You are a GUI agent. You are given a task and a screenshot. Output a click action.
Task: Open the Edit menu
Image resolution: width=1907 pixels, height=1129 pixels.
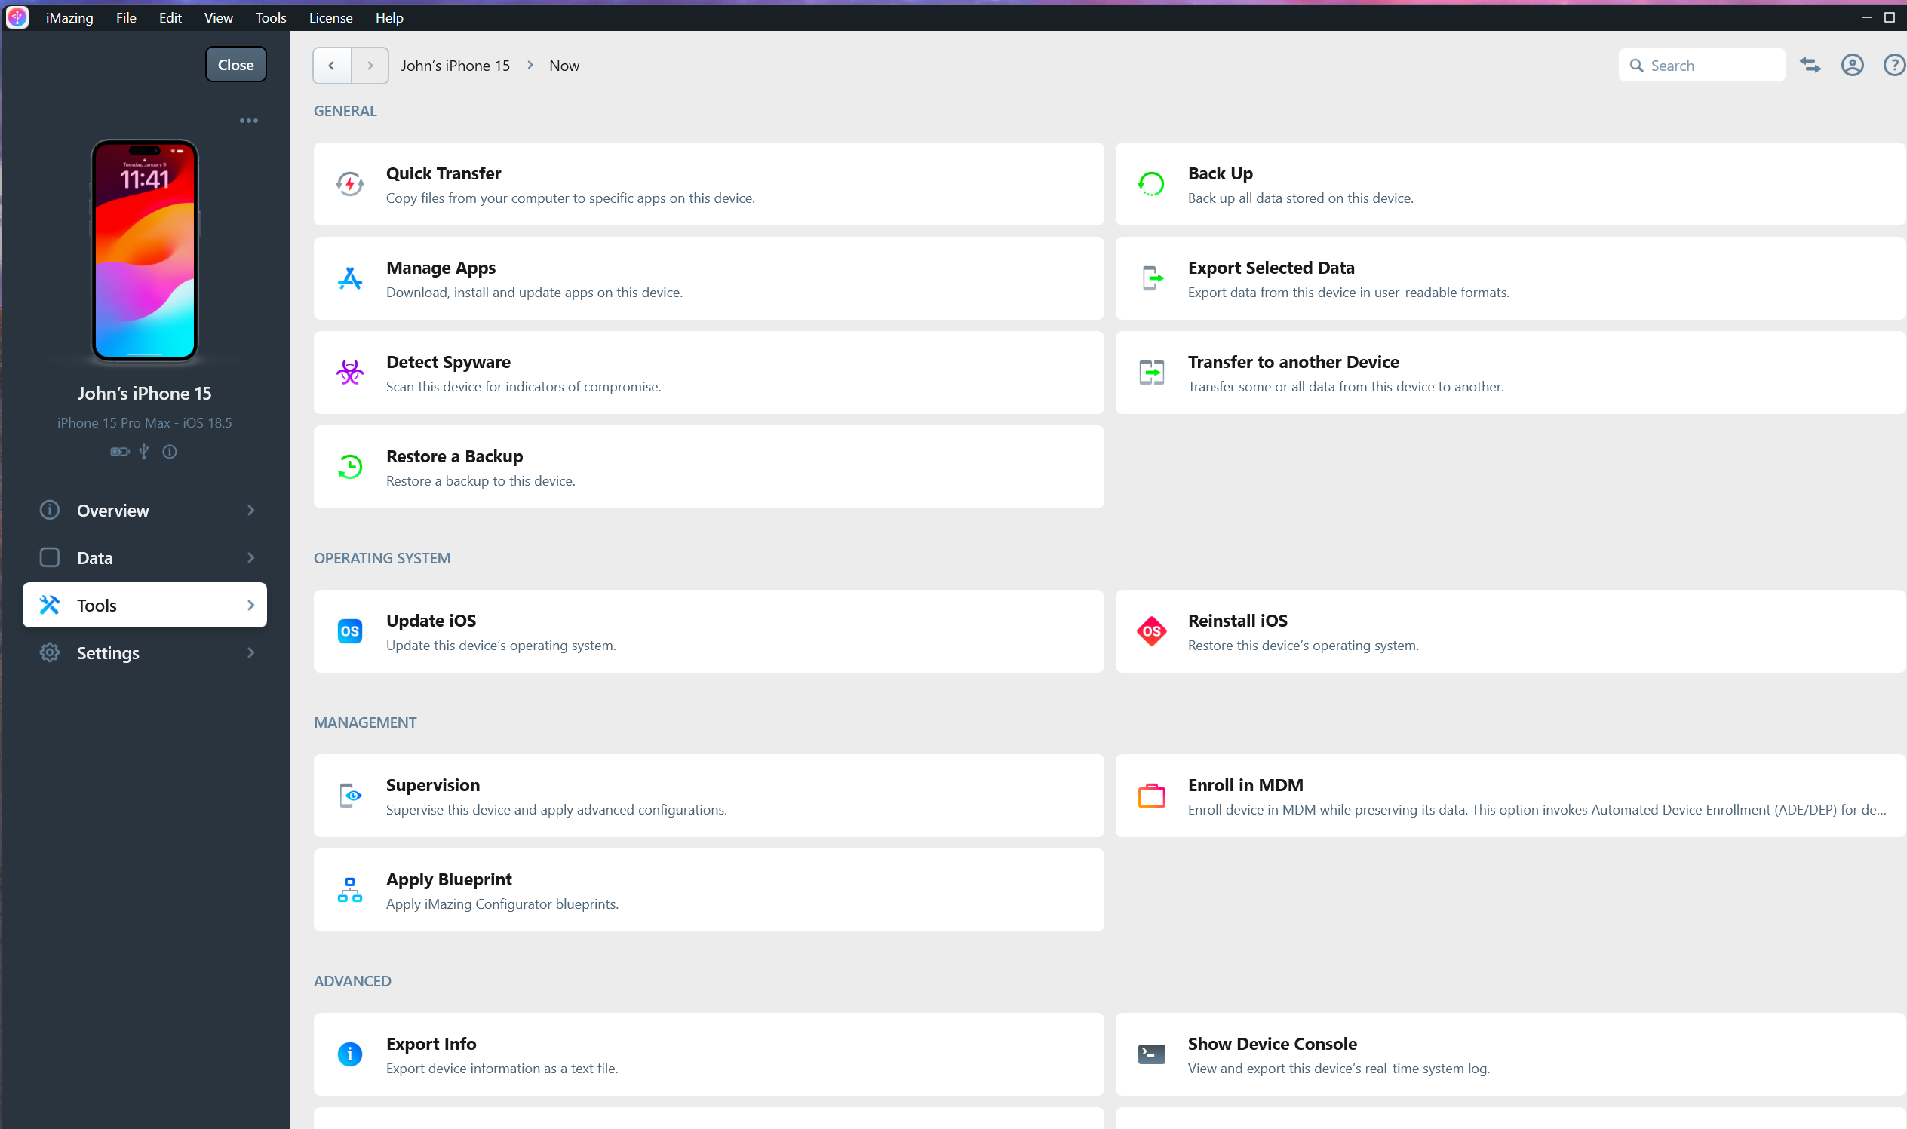170,17
